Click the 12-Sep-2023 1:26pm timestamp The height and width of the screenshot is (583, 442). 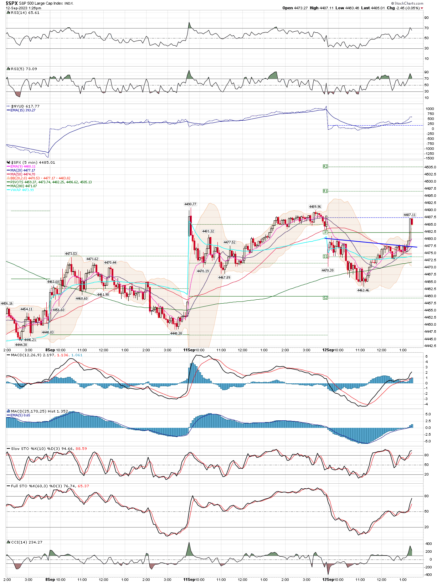[x=23, y=8]
